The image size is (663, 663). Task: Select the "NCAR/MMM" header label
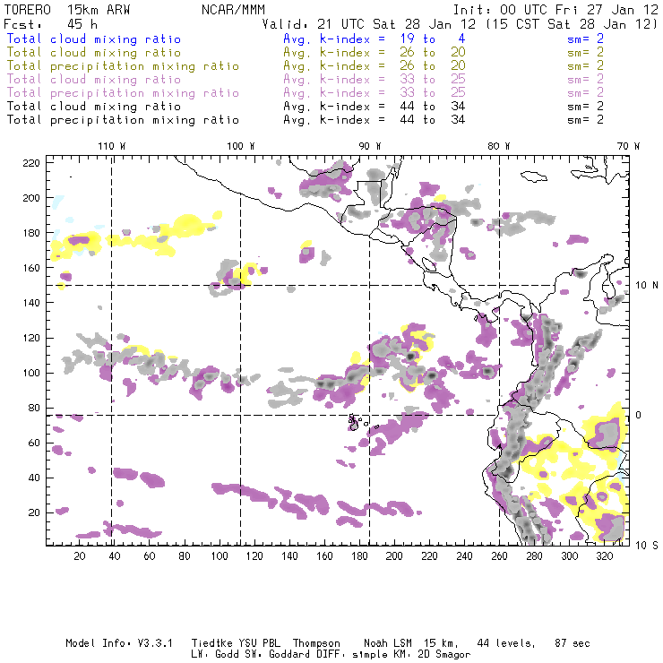(x=234, y=10)
